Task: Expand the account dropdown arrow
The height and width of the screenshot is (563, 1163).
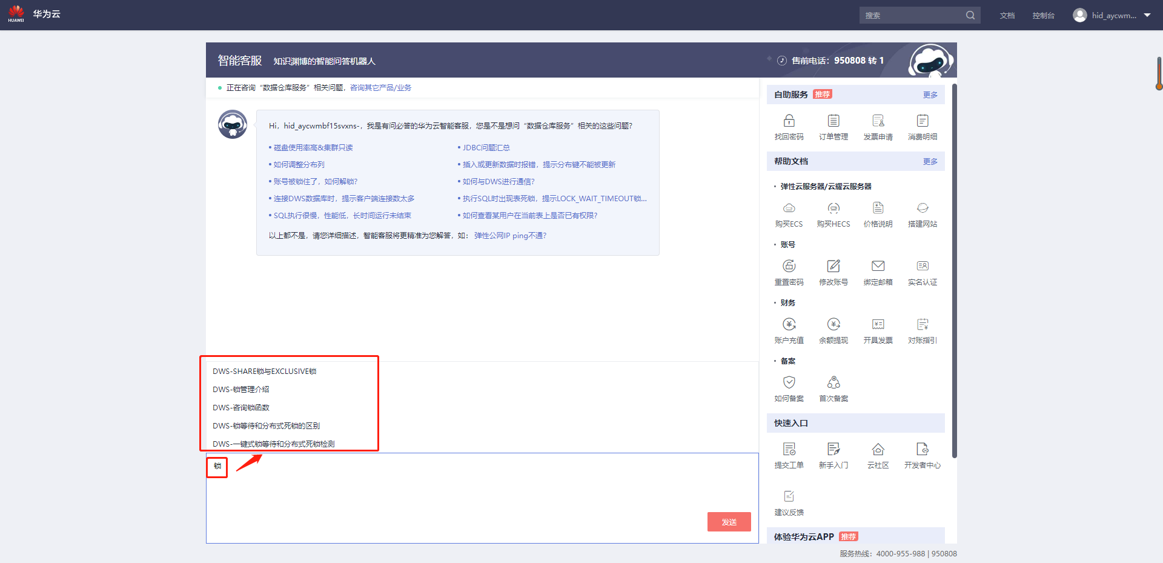Action: (x=1147, y=15)
